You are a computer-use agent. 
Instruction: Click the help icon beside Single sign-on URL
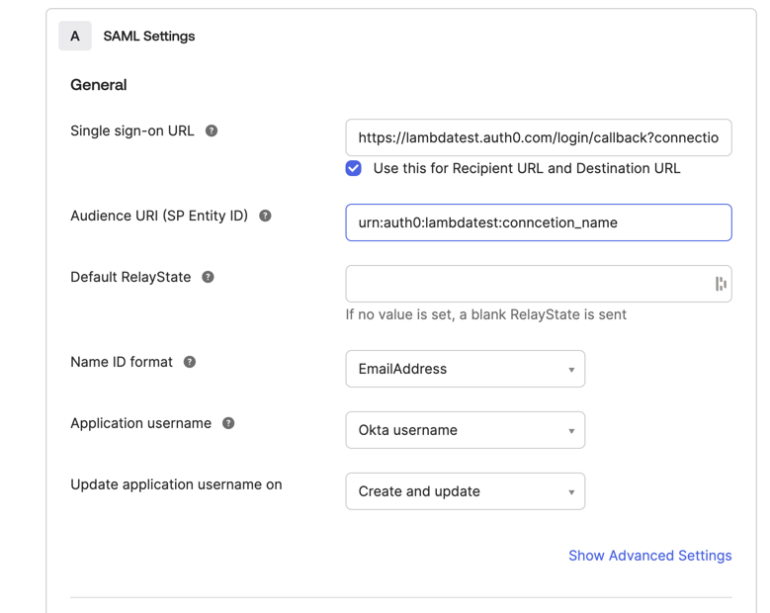(212, 131)
